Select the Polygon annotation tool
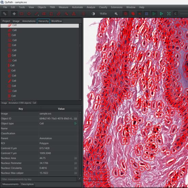This screenshot has width=188, height=188. click(44, 14)
